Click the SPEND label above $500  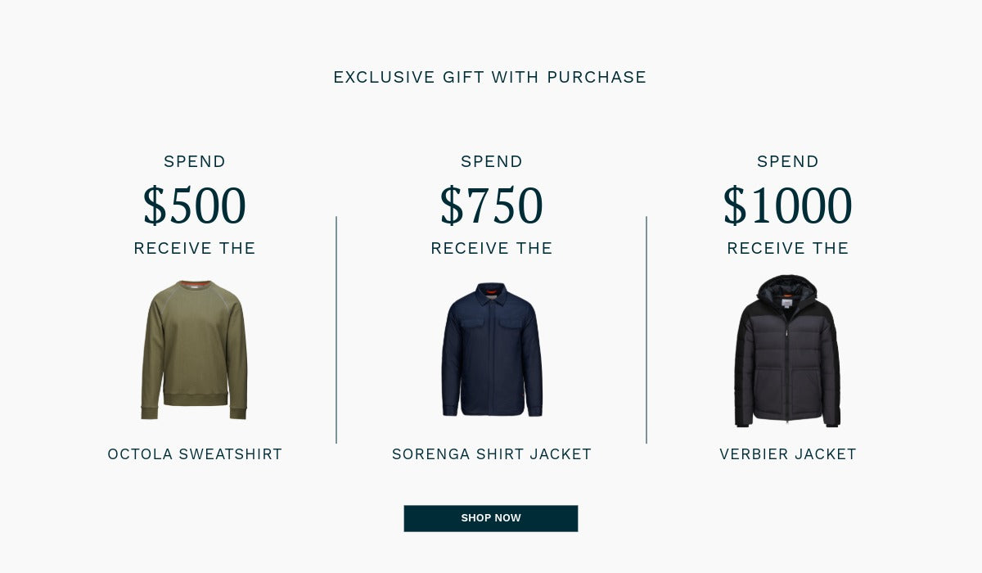coord(194,162)
